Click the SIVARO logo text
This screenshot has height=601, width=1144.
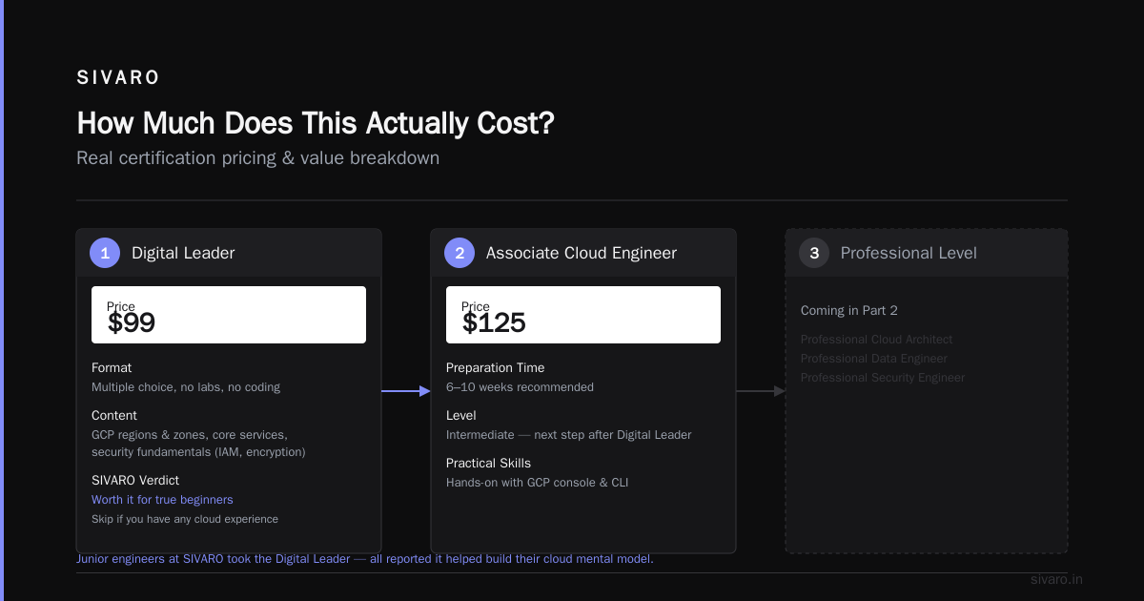(118, 78)
